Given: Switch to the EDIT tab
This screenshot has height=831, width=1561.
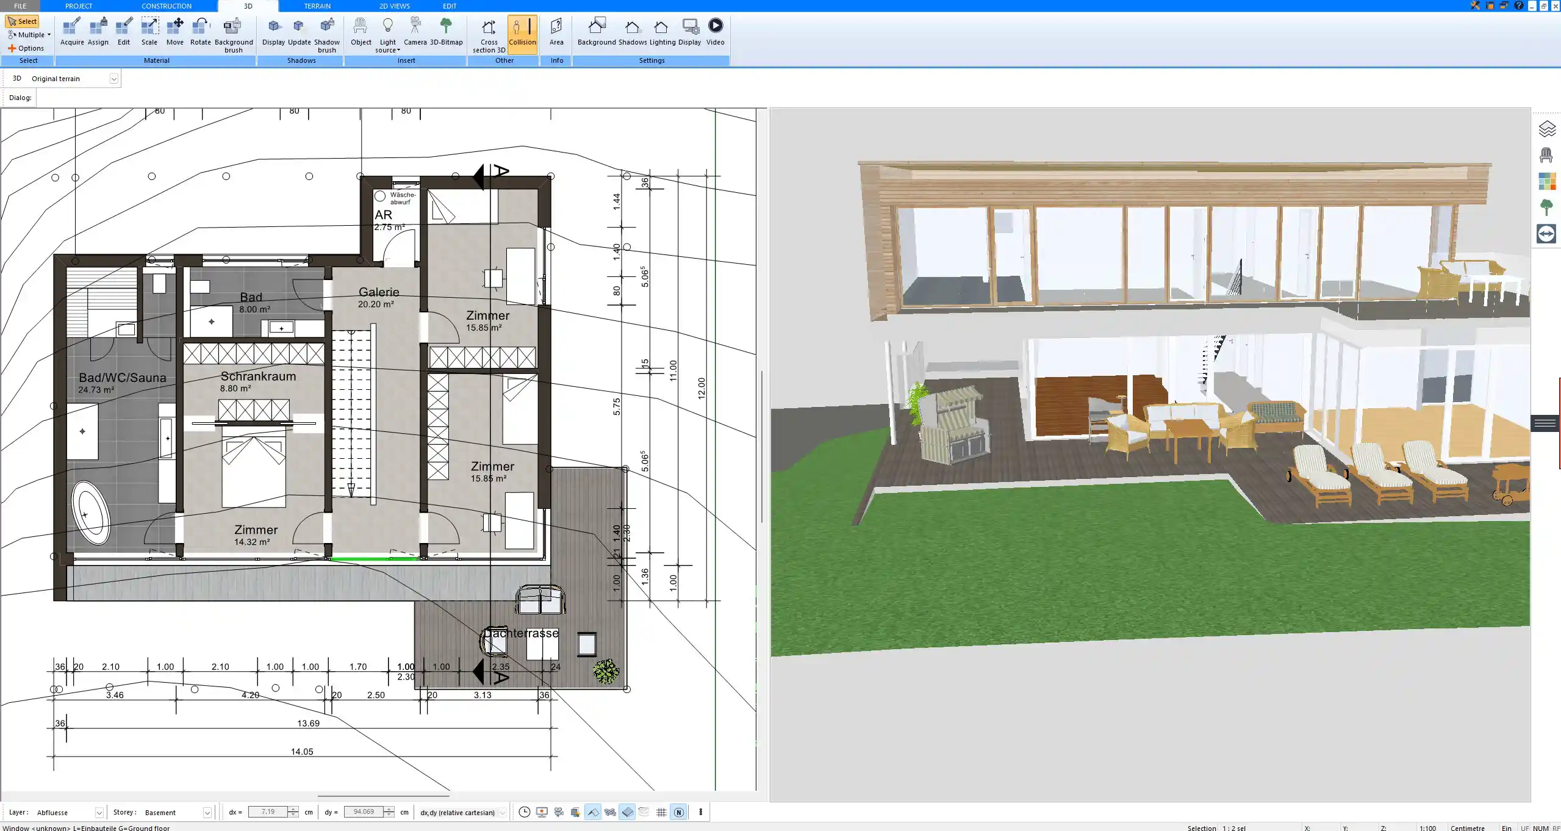Looking at the screenshot, I should pos(450,5).
